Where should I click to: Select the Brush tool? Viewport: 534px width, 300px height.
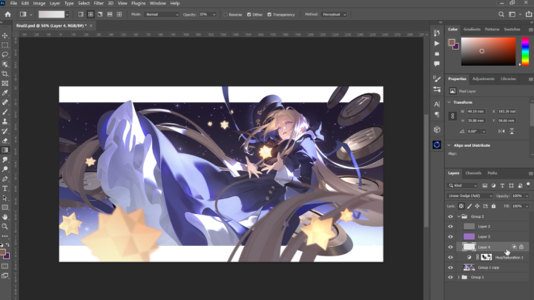coord(5,112)
